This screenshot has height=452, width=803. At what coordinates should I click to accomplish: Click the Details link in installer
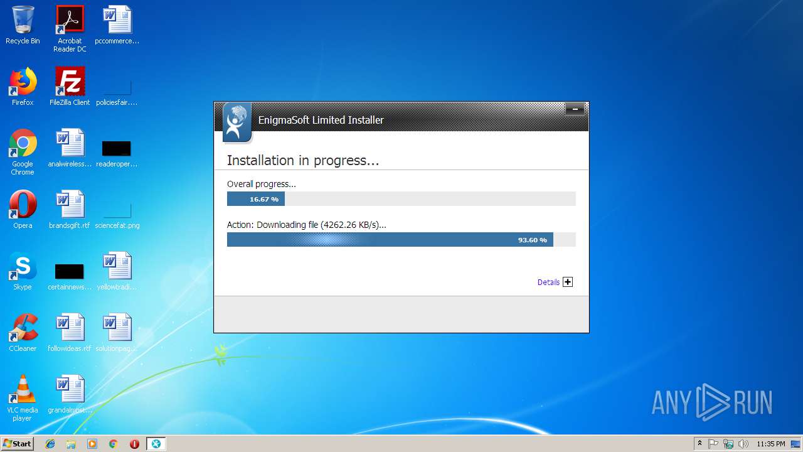[x=548, y=282]
